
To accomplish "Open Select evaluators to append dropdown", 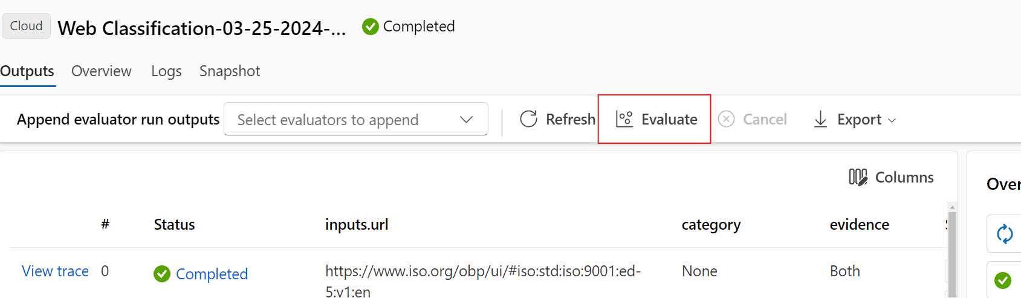I will 355,119.
